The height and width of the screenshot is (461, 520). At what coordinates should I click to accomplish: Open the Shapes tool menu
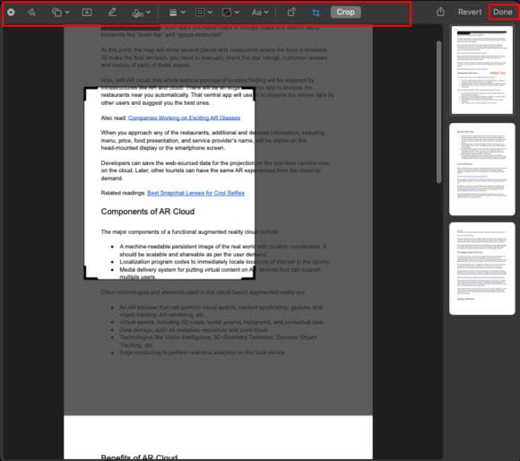click(x=56, y=13)
